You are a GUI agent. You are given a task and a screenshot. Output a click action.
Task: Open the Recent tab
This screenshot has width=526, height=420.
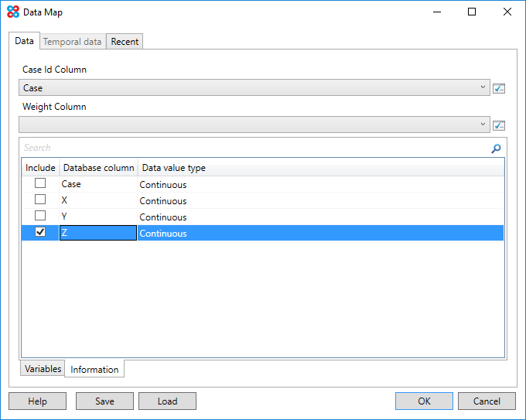(x=125, y=42)
